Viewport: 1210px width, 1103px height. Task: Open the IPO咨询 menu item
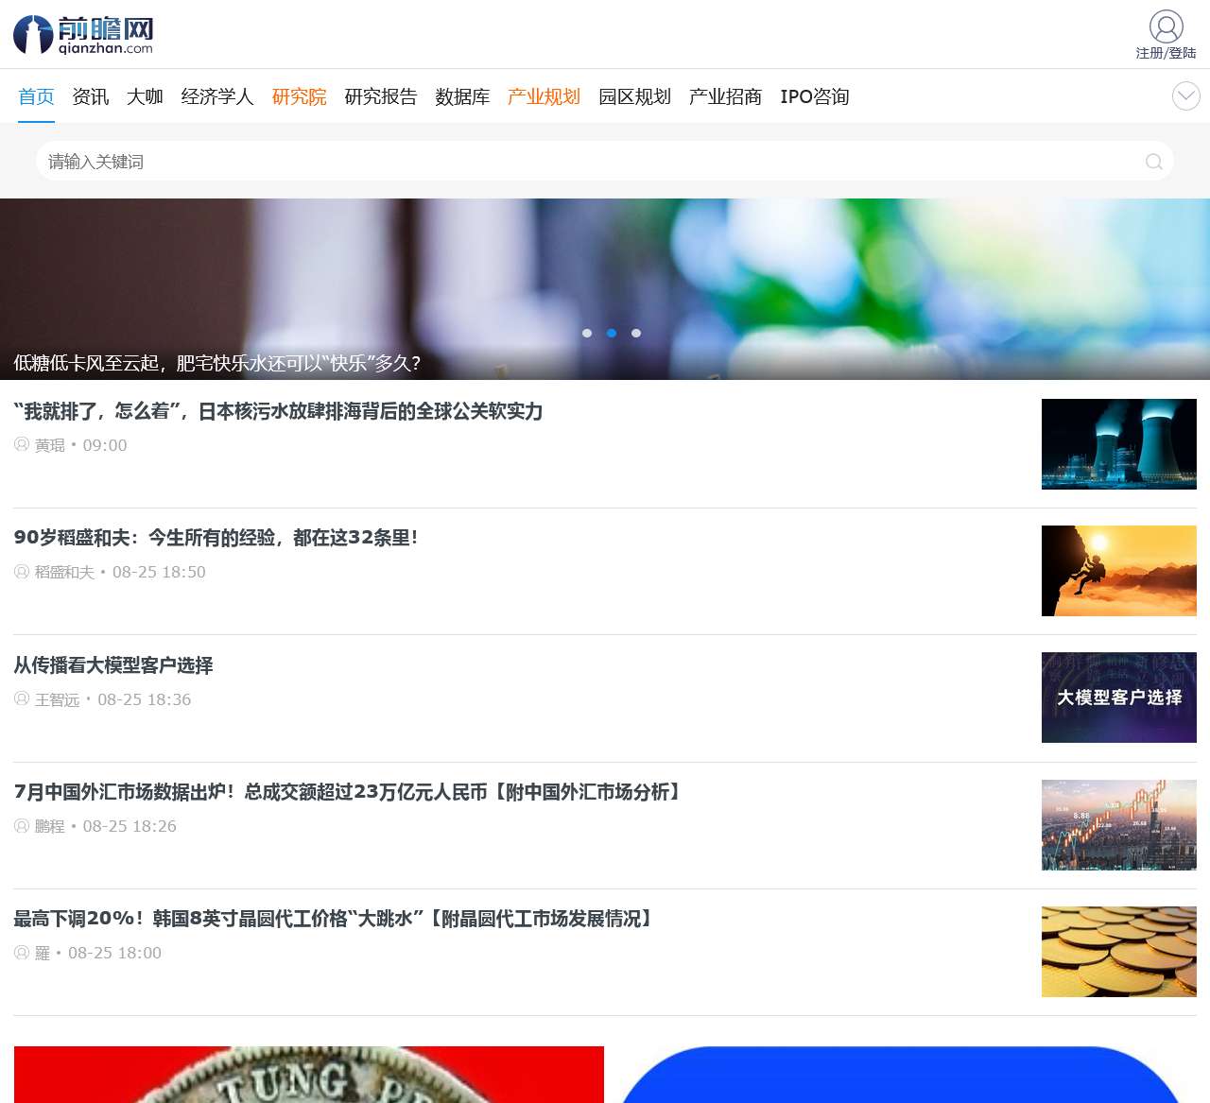[814, 96]
